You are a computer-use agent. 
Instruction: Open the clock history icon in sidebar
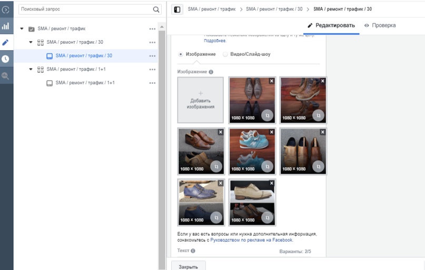[x=6, y=59]
